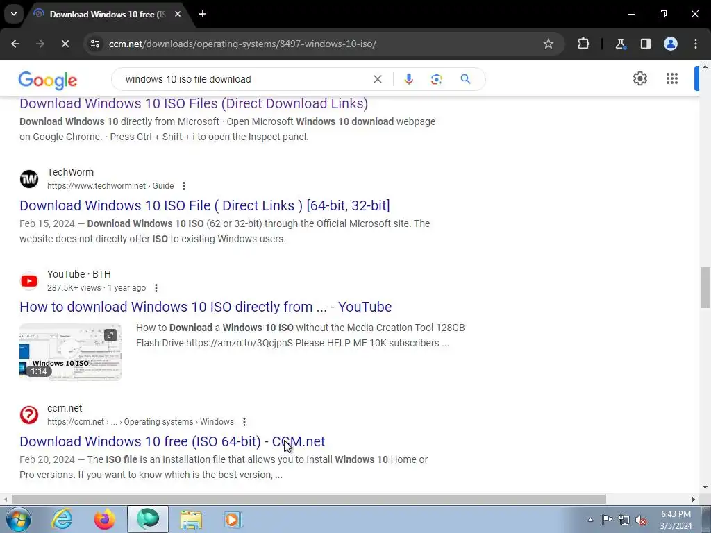Bookmark this page with the star
The image size is (711, 533).
(x=549, y=44)
